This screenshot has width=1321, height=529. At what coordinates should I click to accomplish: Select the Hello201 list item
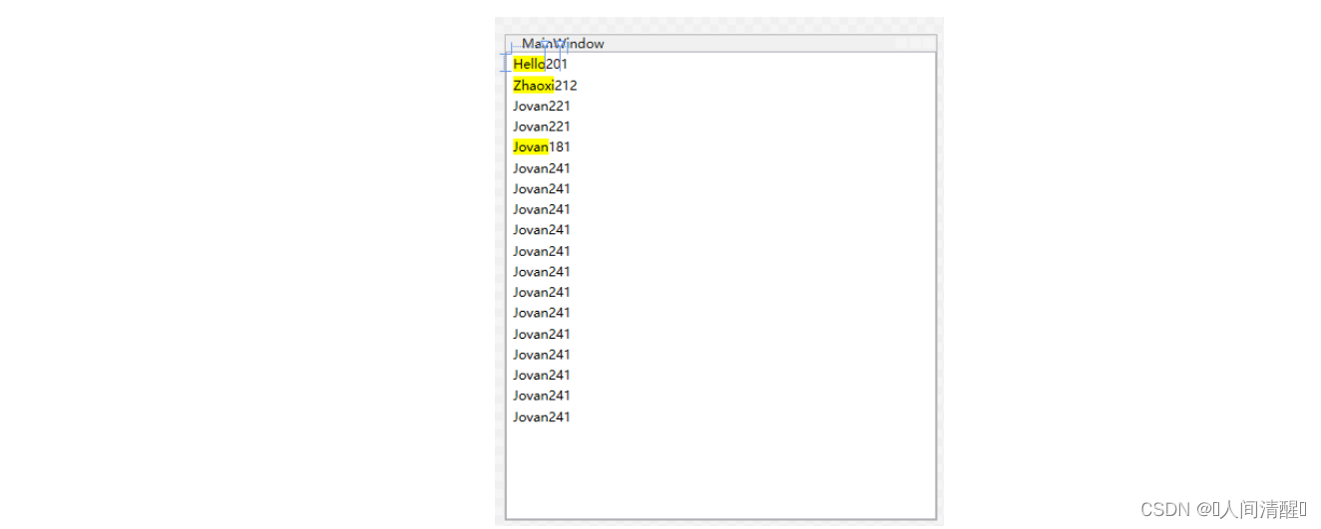(541, 65)
